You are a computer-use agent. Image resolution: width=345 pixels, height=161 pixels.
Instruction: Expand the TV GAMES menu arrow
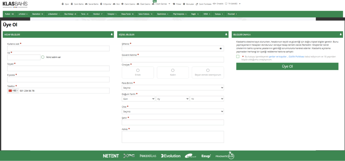240,4
